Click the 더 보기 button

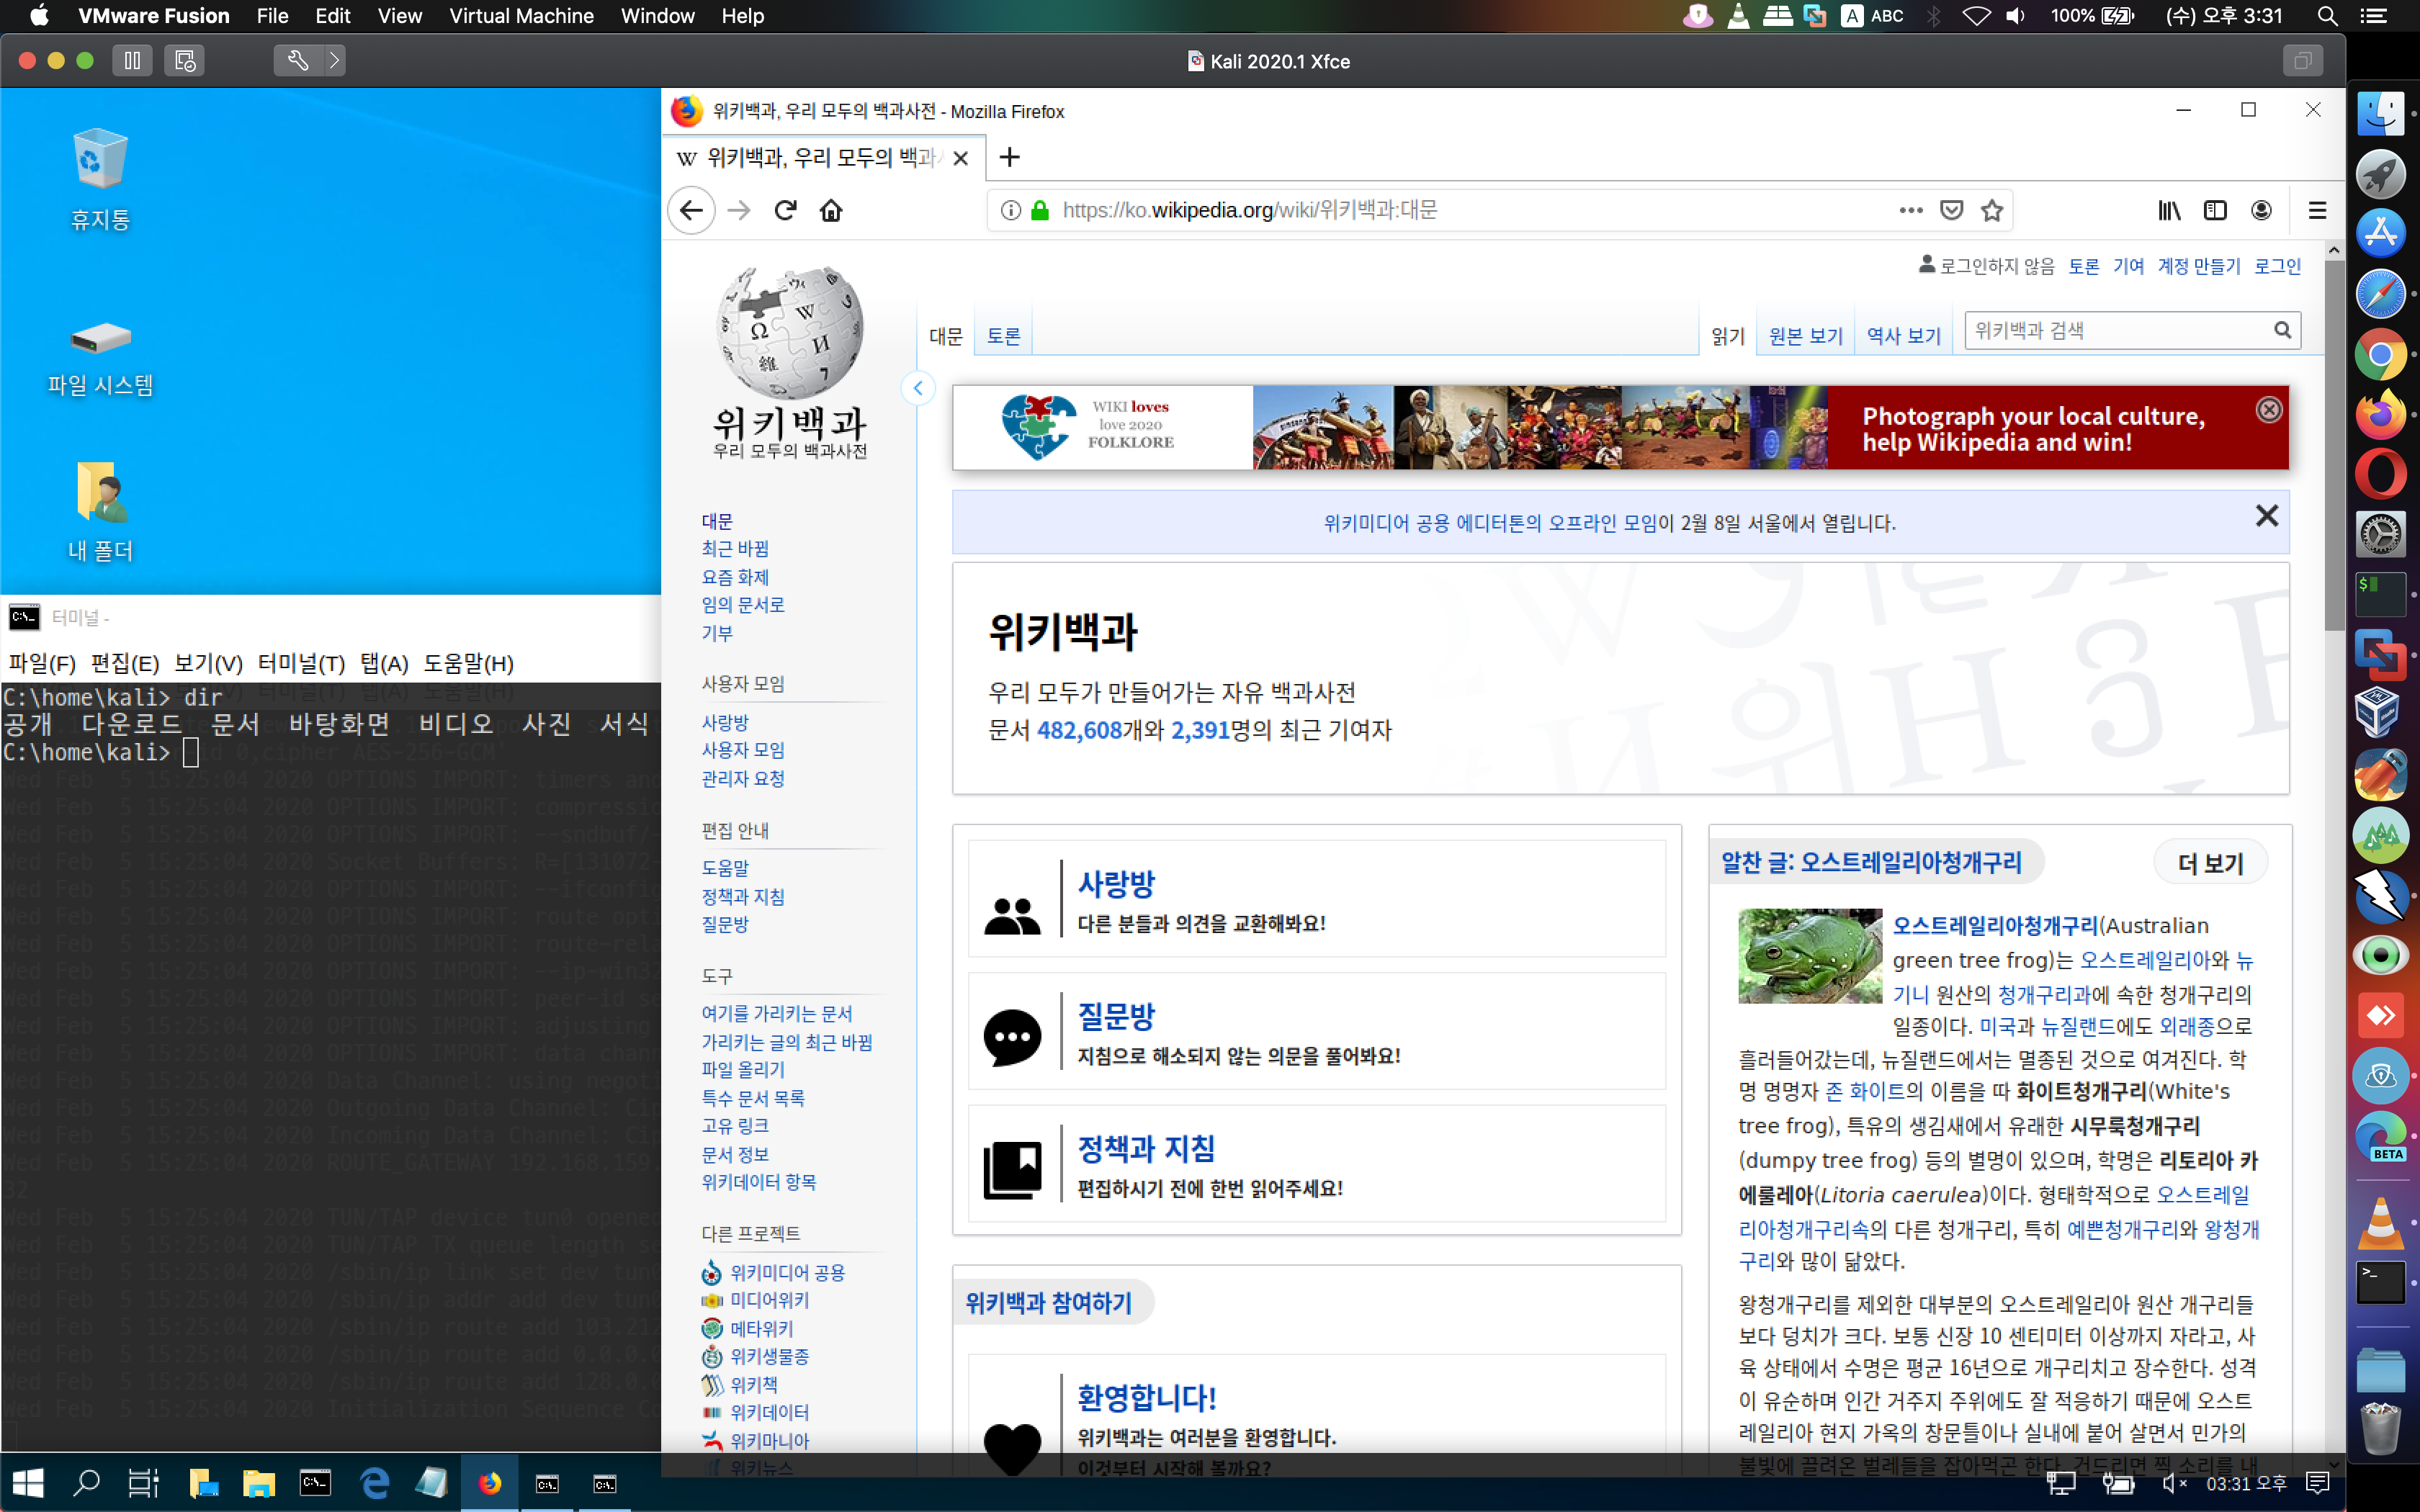point(2210,863)
